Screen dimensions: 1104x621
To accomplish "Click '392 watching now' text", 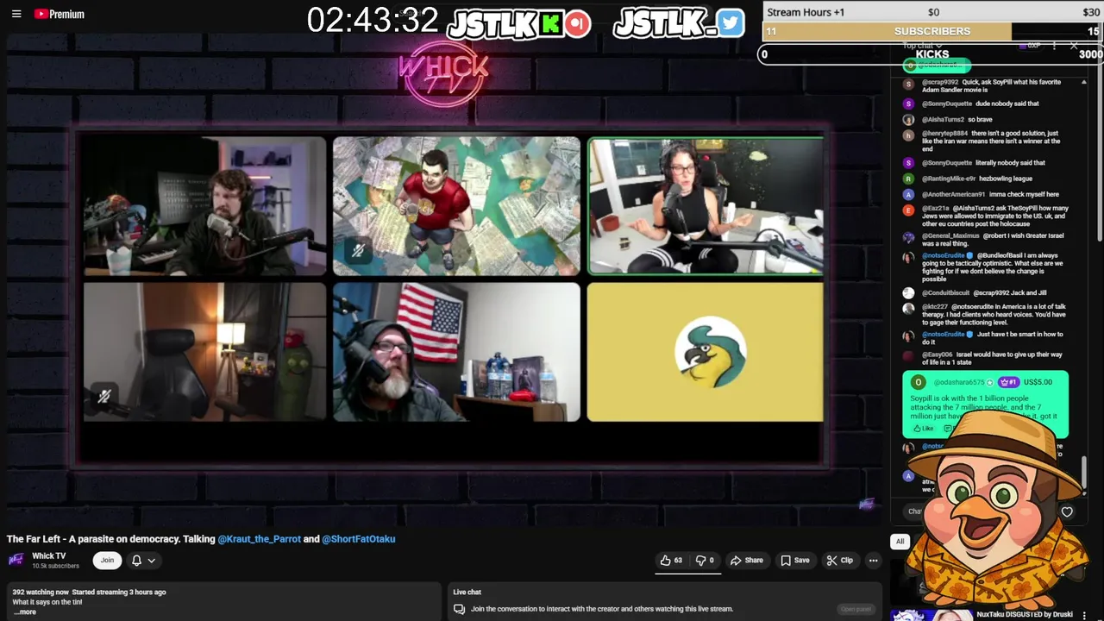I will pos(41,593).
